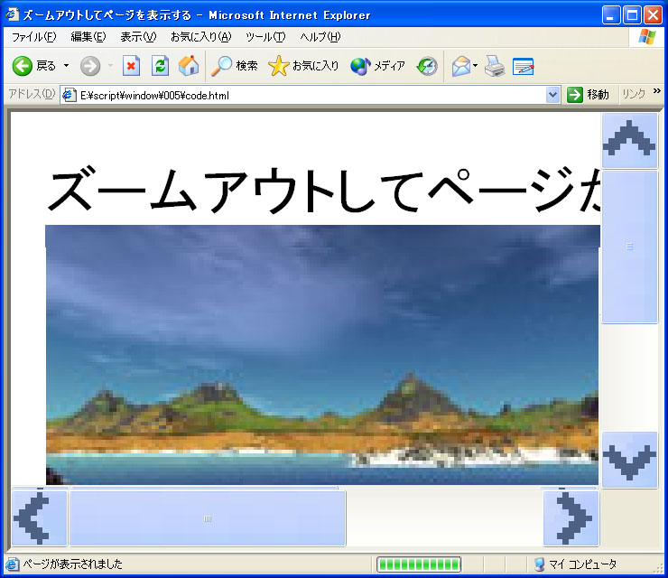This screenshot has height=578, width=668.
Task: Click the ズームアウトしてページ heading text
Action: pos(323,190)
